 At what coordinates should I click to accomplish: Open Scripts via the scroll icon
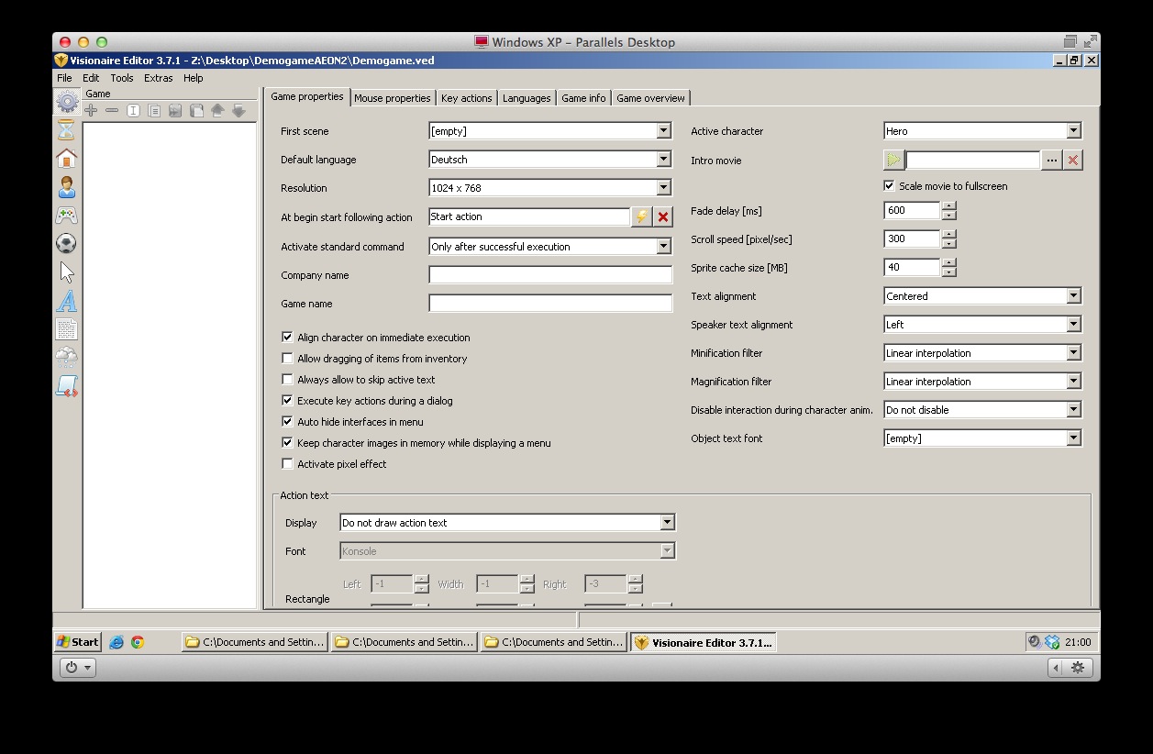pyautogui.click(x=67, y=385)
